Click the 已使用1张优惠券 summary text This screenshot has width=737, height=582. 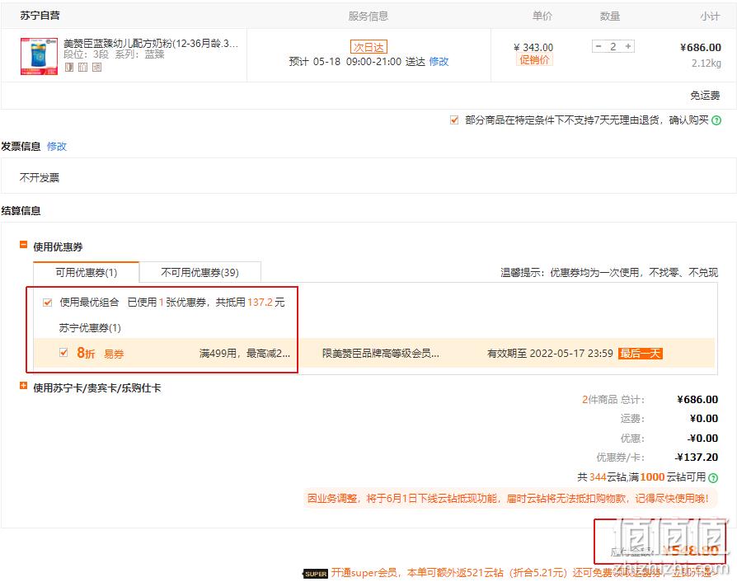point(206,303)
